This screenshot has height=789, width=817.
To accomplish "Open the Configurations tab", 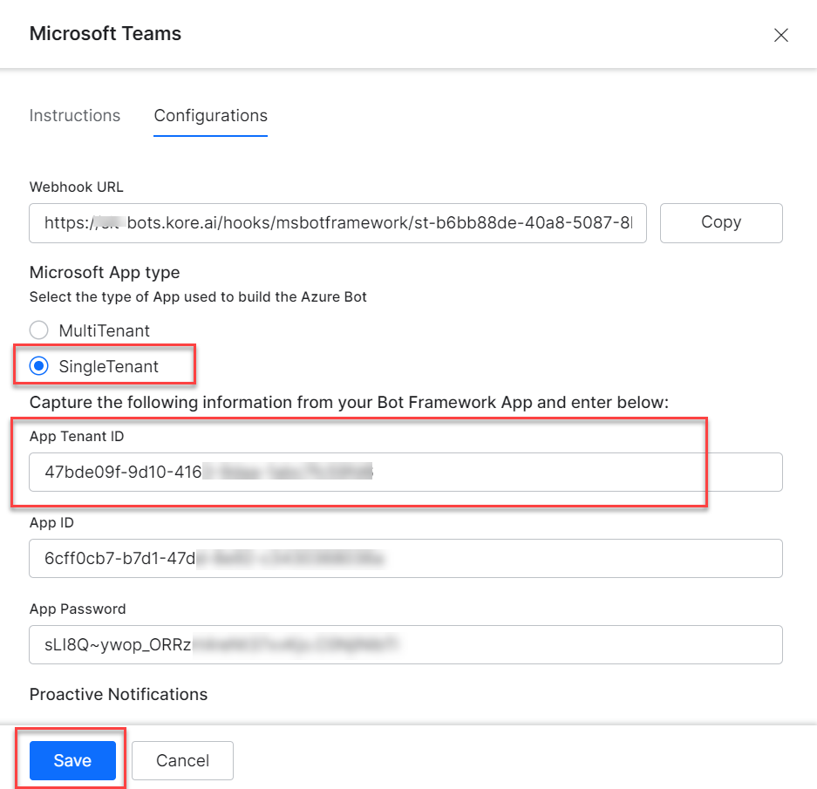I will tap(210, 115).
